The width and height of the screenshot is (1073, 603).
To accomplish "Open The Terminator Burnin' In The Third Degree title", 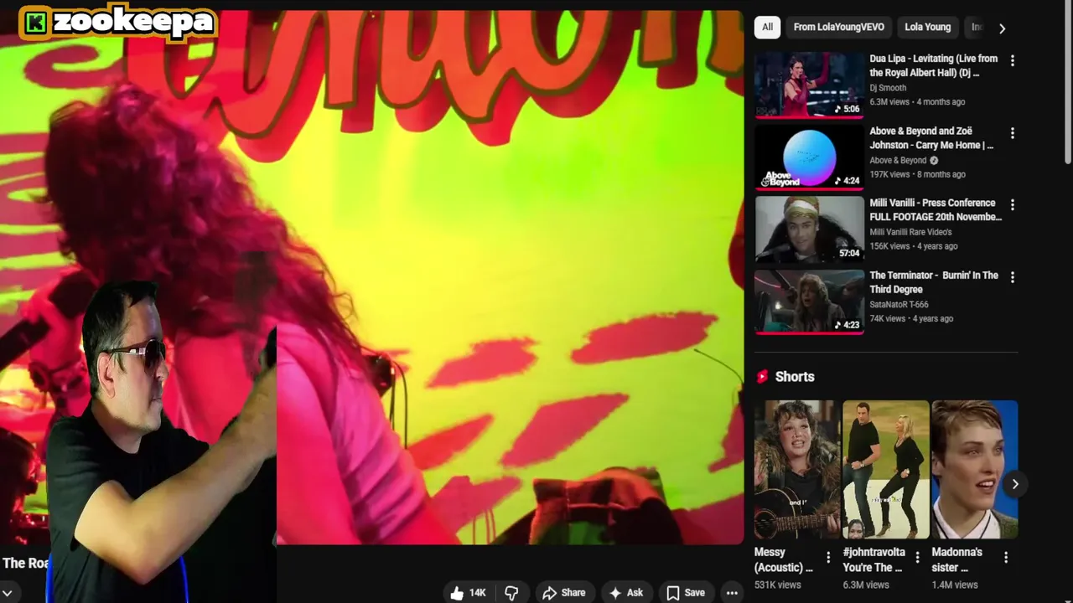I will click(934, 282).
